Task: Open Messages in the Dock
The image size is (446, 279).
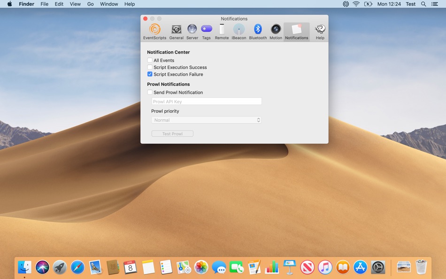Action: [219, 267]
